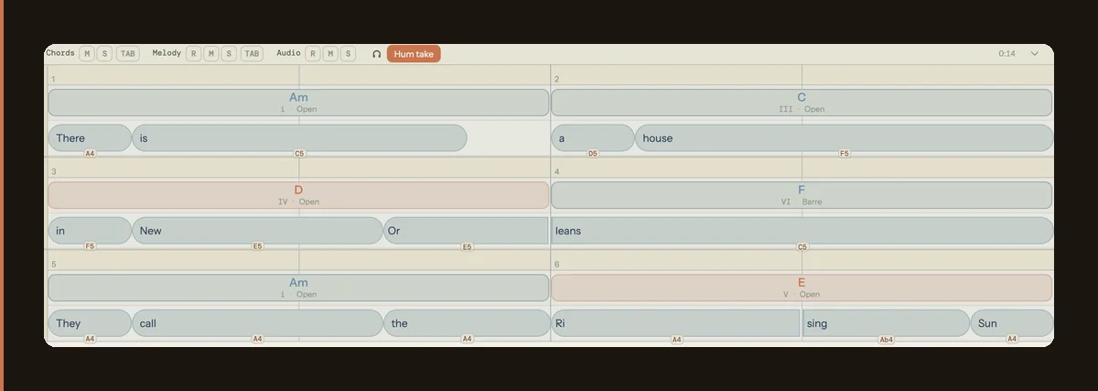The image size is (1098, 391).
Task: Select the 'Or' lyric note
Action: pos(466,231)
